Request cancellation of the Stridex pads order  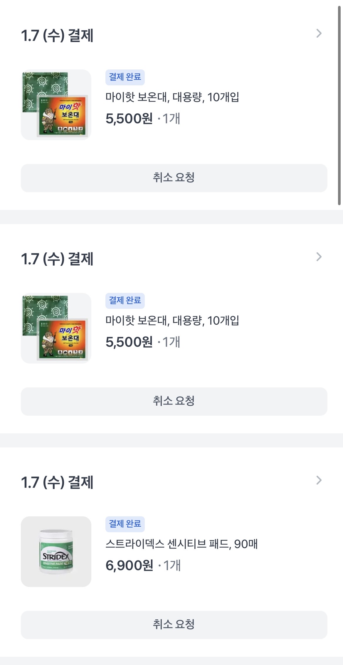click(x=174, y=625)
